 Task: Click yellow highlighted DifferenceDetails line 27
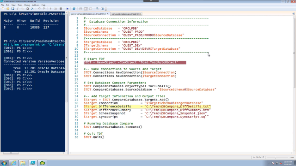147,107
